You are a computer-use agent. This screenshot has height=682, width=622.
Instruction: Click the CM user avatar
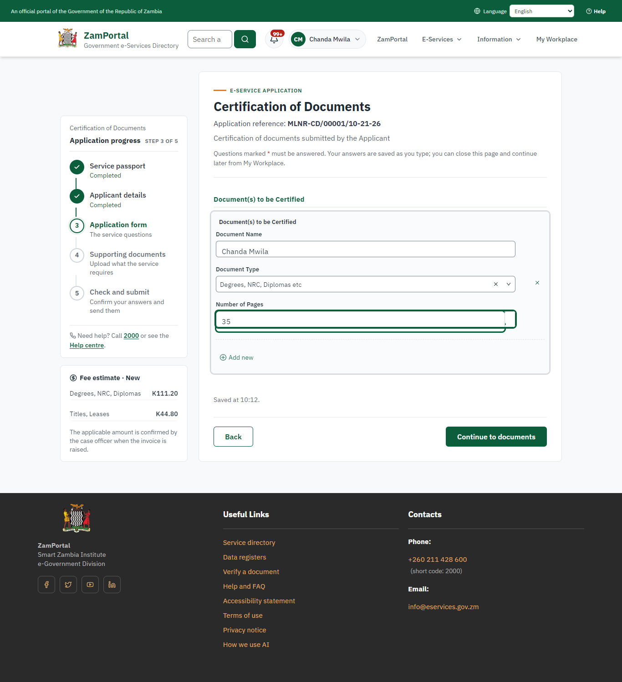pos(298,39)
